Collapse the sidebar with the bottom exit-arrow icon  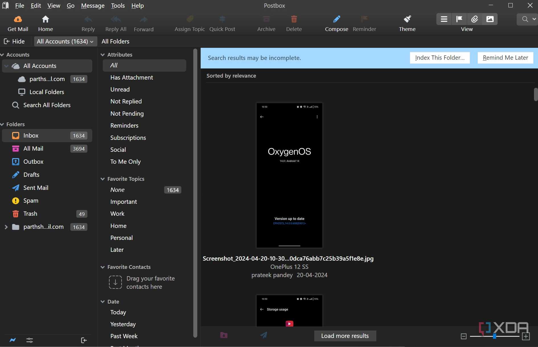84,340
